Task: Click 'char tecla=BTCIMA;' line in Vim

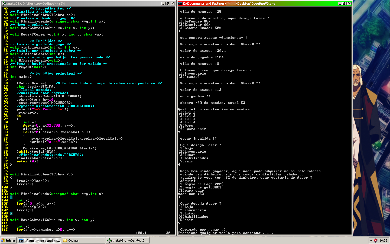Action: [36, 86]
